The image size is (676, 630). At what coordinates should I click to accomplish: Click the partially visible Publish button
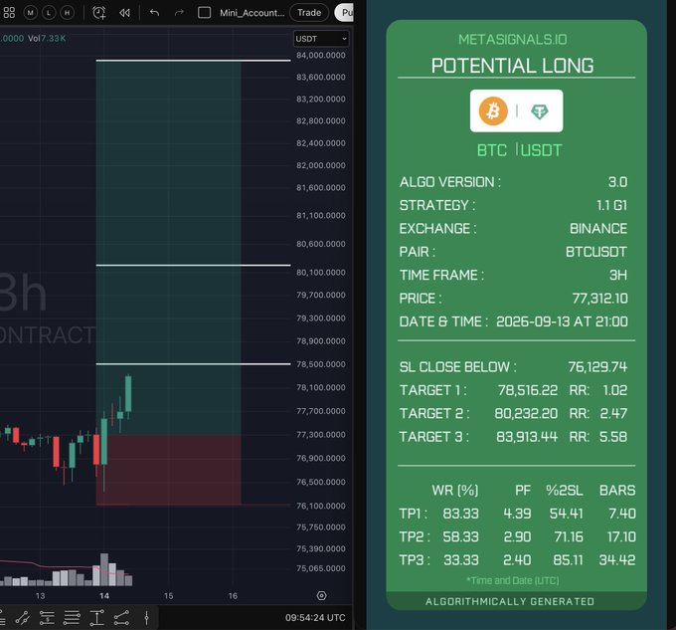345,13
